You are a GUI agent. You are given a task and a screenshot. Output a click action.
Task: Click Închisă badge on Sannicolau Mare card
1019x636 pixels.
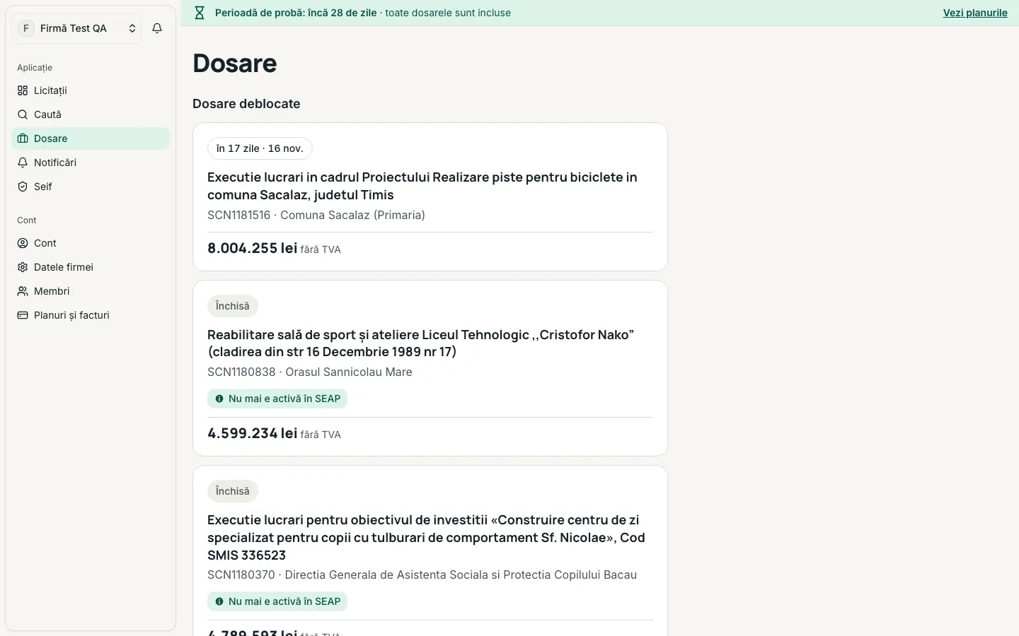[x=233, y=306]
